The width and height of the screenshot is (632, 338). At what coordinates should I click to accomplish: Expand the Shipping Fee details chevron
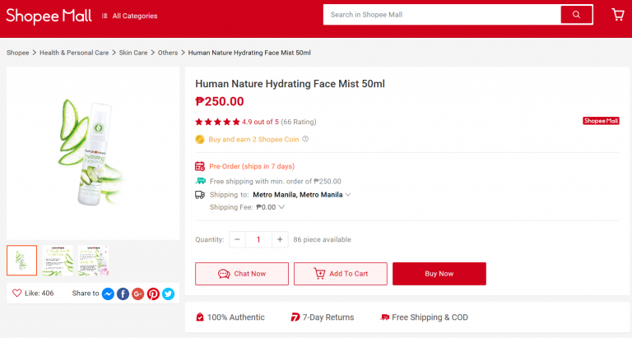coord(281,207)
